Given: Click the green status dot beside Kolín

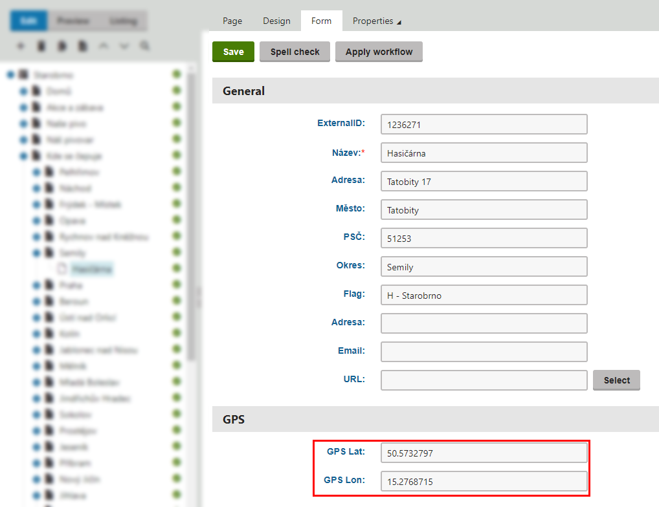Looking at the screenshot, I should 176,333.
